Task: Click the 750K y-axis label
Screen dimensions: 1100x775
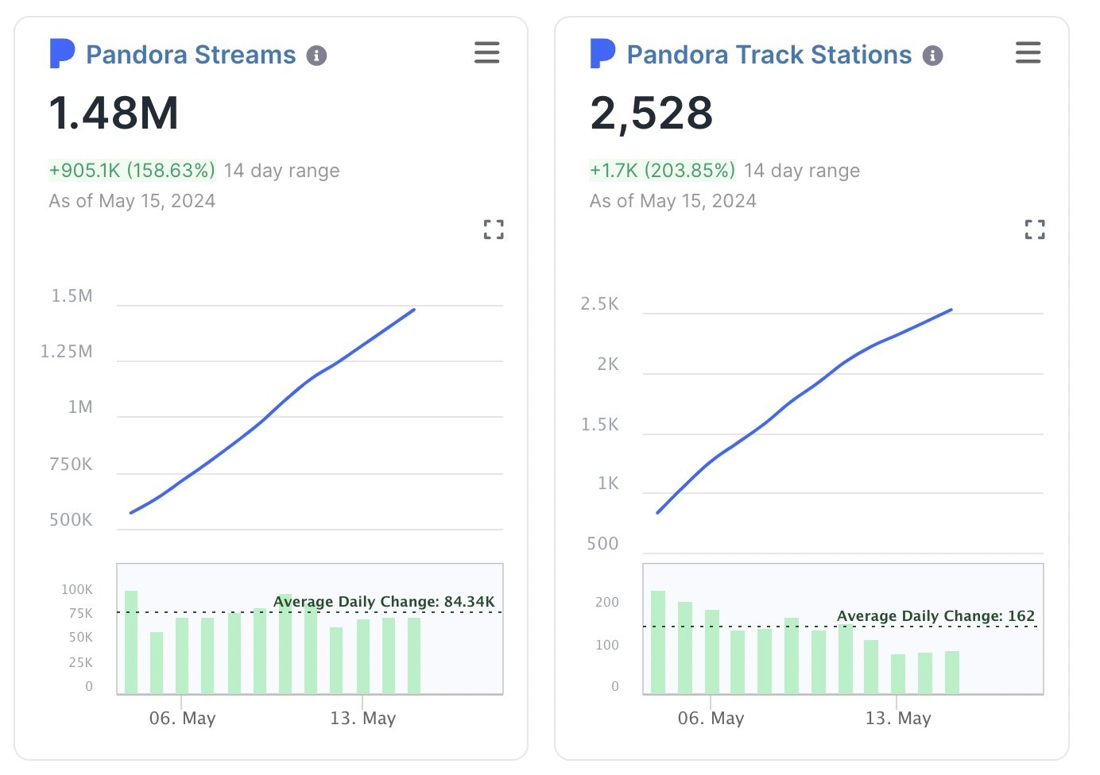Action: [71, 465]
